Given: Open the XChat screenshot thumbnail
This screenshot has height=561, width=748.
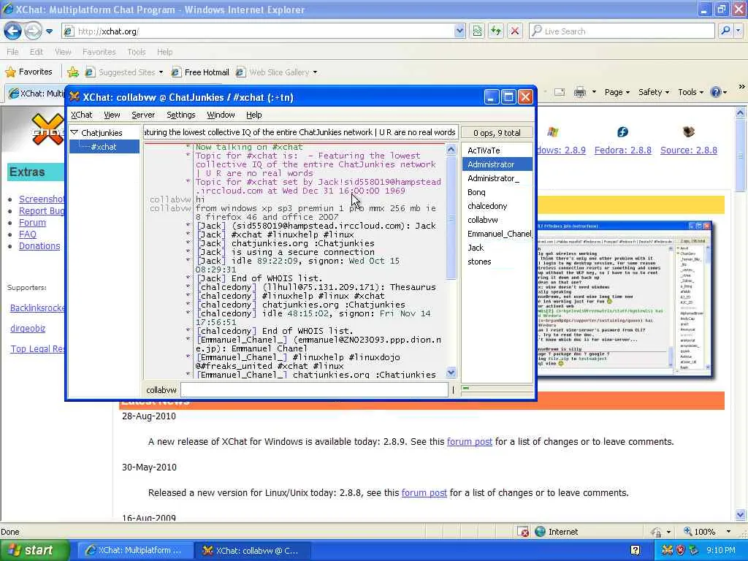Looking at the screenshot, I should coord(625,299).
